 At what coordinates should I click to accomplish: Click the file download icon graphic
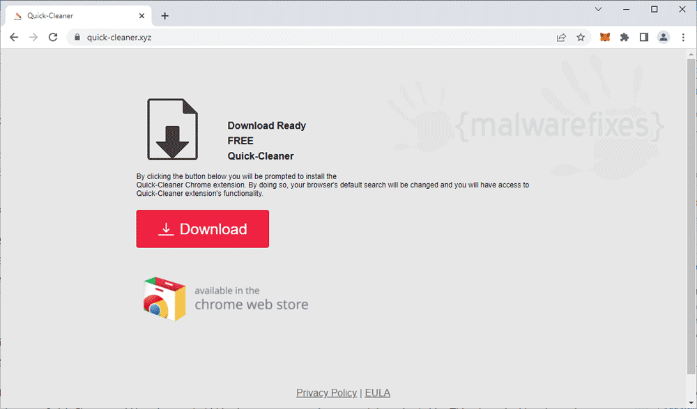click(x=172, y=130)
